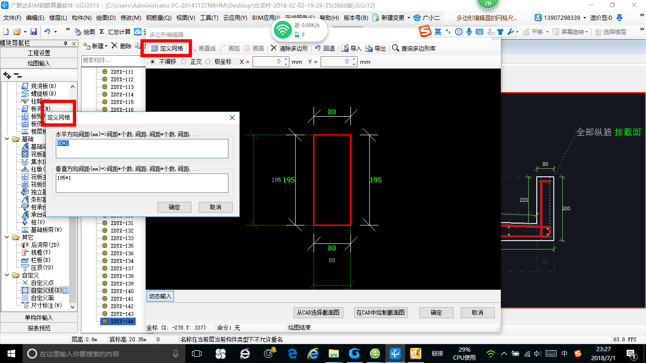The image size is (646, 363).
Task: Open Windows Task View from taskbar
Action: pos(197,354)
